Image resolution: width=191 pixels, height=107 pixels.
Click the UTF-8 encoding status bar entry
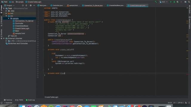(x=181, y=103)
